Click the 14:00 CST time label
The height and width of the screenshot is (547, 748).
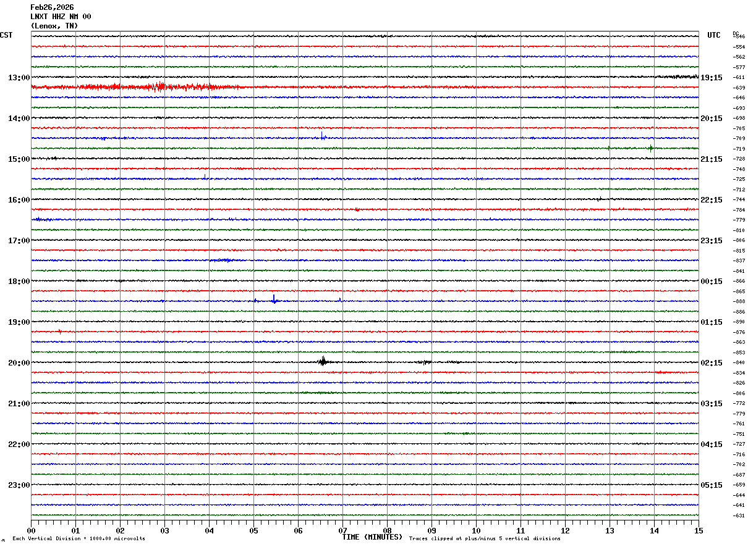(19, 119)
